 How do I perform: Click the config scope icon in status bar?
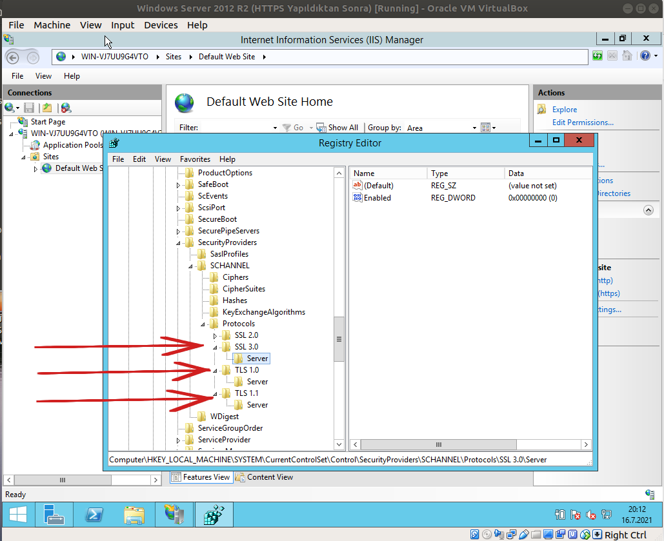pyautogui.click(x=650, y=493)
